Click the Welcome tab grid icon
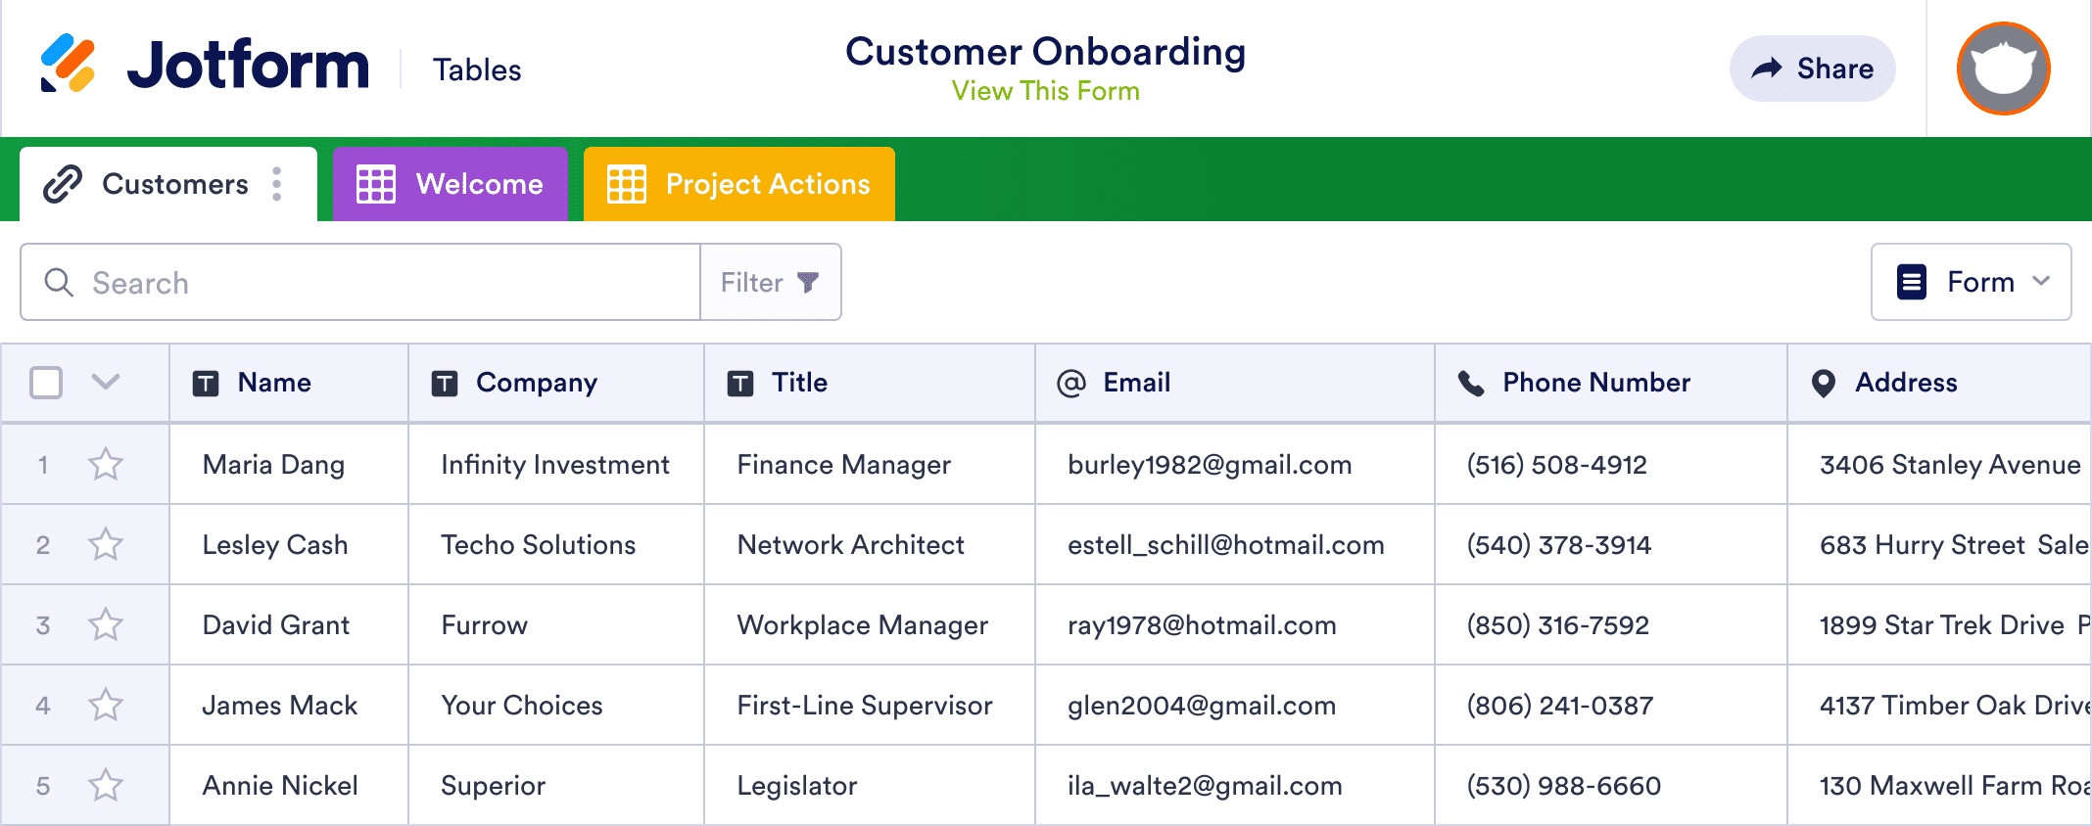2092x826 pixels. point(376,184)
